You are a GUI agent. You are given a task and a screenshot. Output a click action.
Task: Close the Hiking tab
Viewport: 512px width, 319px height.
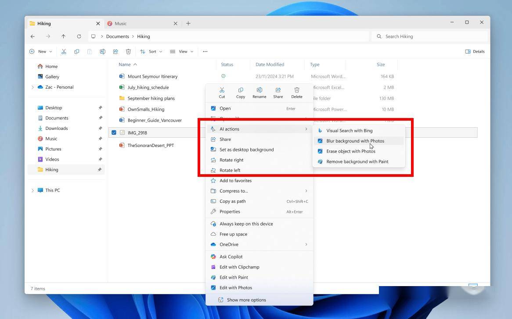click(x=98, y=24)
